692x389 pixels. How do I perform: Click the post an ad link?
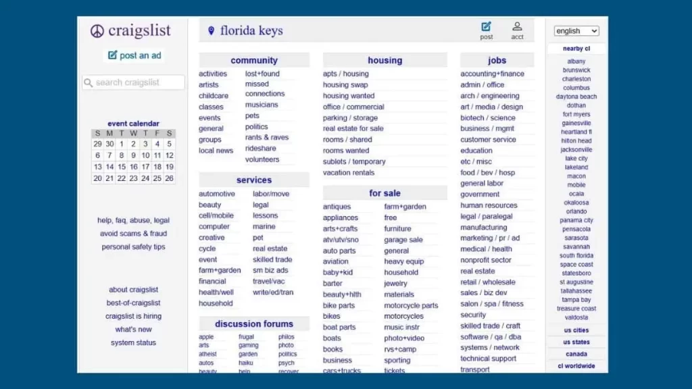click(x=140, y=55)
